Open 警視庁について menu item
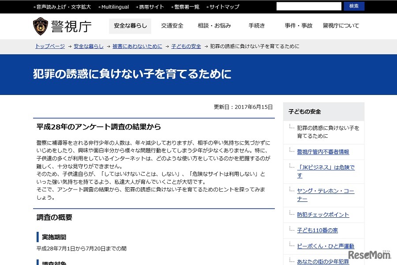This screenshot has width=397, height=265. tap(341, 26)
